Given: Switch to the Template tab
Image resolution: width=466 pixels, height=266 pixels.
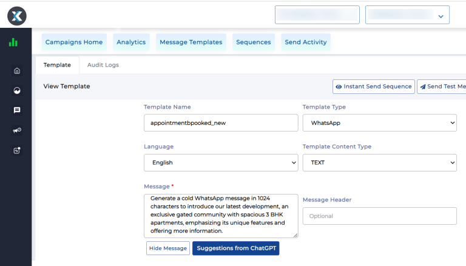Looking at the screenshot, I should point(57,65).
